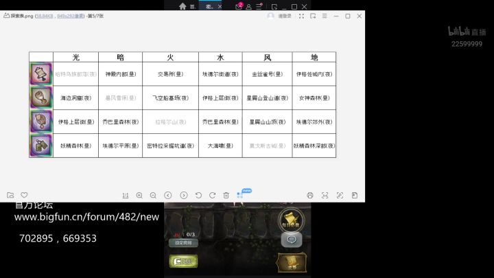Screen dimensions: 494x278
Task: Click the login text beside avatar
Action: coord(285,16)
